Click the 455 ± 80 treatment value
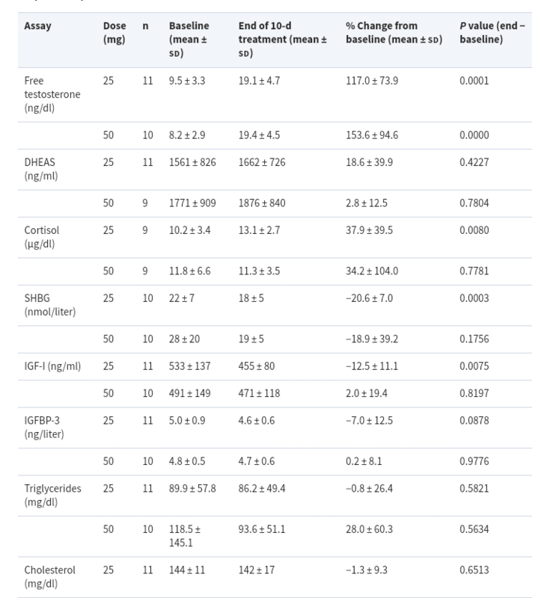This screenshot has height=598, width=550. pos(257,366)
